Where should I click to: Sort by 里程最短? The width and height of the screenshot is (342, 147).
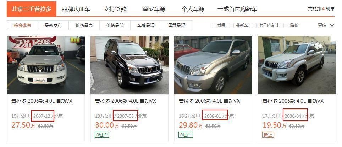177,25
